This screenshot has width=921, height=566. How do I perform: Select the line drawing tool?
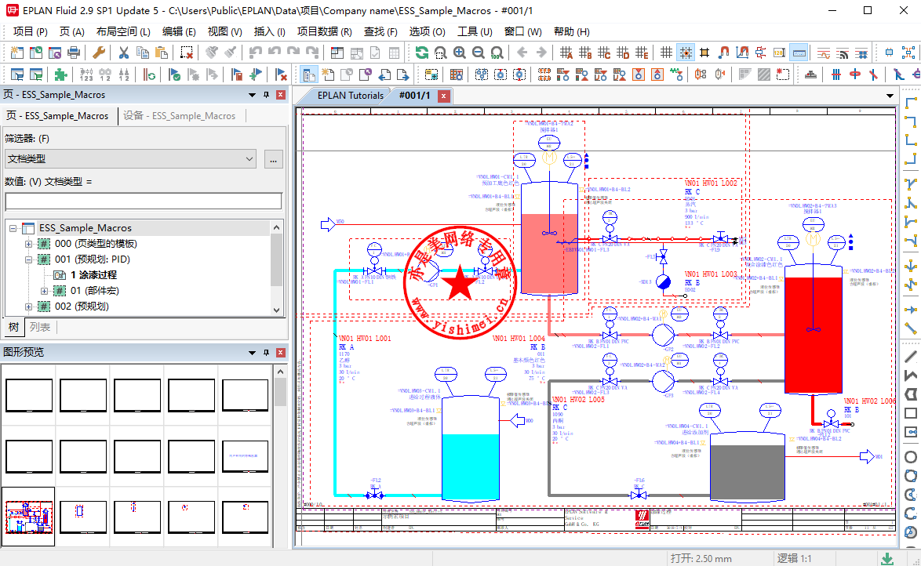point(911,357)
